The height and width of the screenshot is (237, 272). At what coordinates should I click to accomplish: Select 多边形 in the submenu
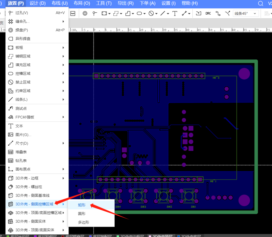click(91, 222)
